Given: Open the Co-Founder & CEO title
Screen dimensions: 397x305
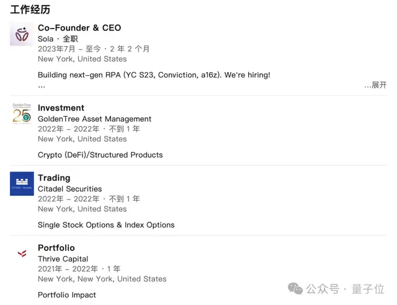Looking at the screenshot, I should coord(79,27).
